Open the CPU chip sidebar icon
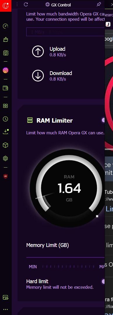Viewport: 113px width, 315px height. 6,53
